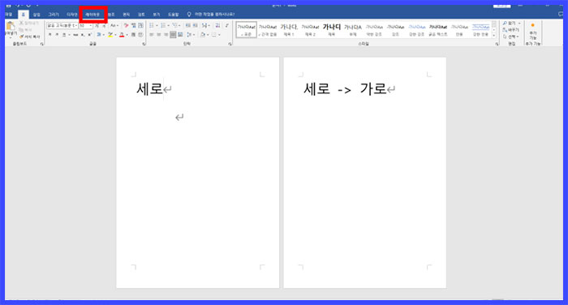Apply the Strong (굵은 텍스트) style

[438, 30]
